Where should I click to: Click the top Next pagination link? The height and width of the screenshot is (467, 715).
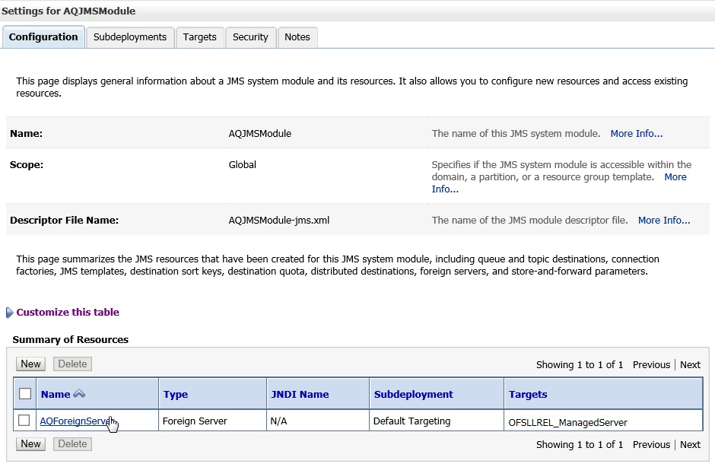coord(691,365)
